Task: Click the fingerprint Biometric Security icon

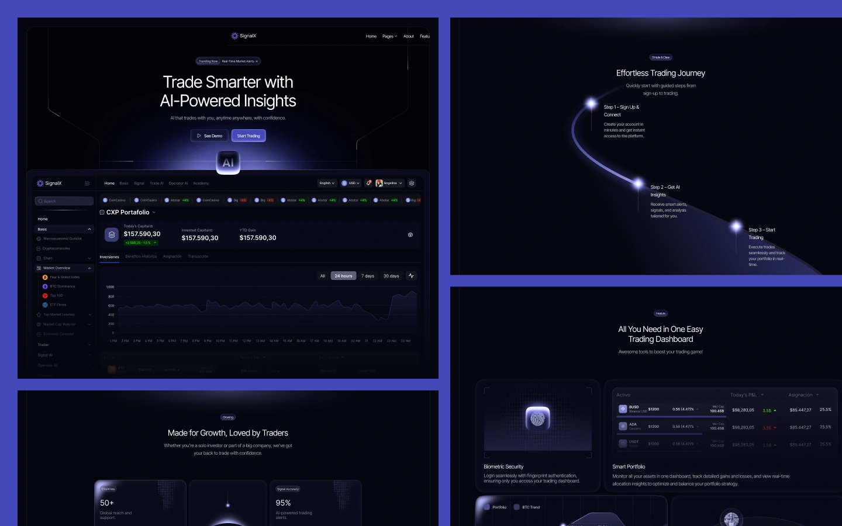Action: (537, 418)
